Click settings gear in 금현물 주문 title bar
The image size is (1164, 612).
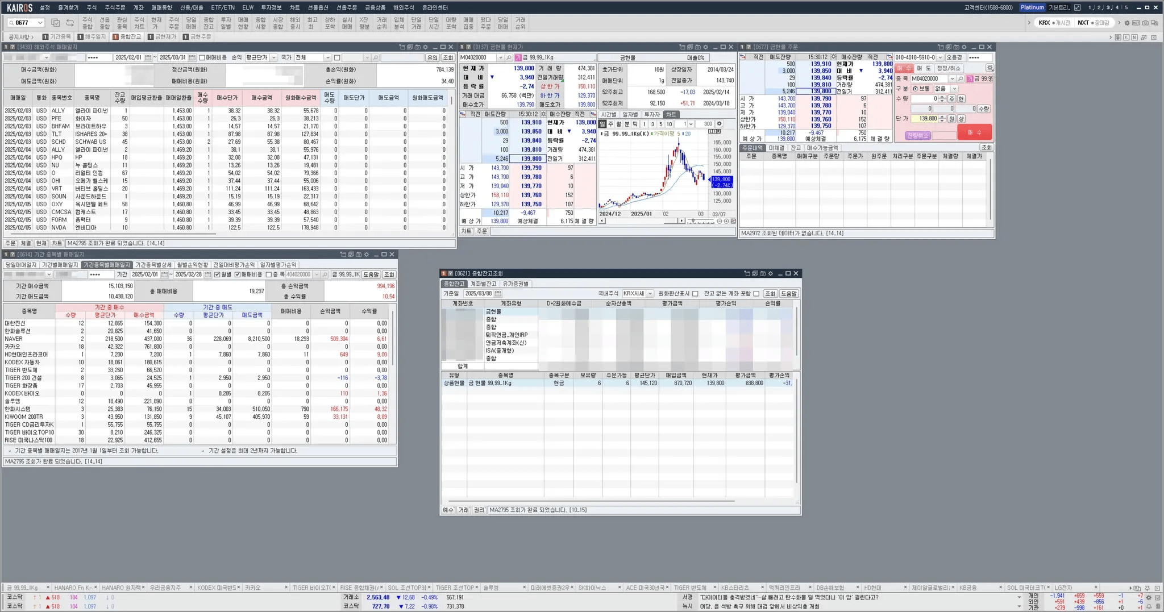(x=964, y=47)
